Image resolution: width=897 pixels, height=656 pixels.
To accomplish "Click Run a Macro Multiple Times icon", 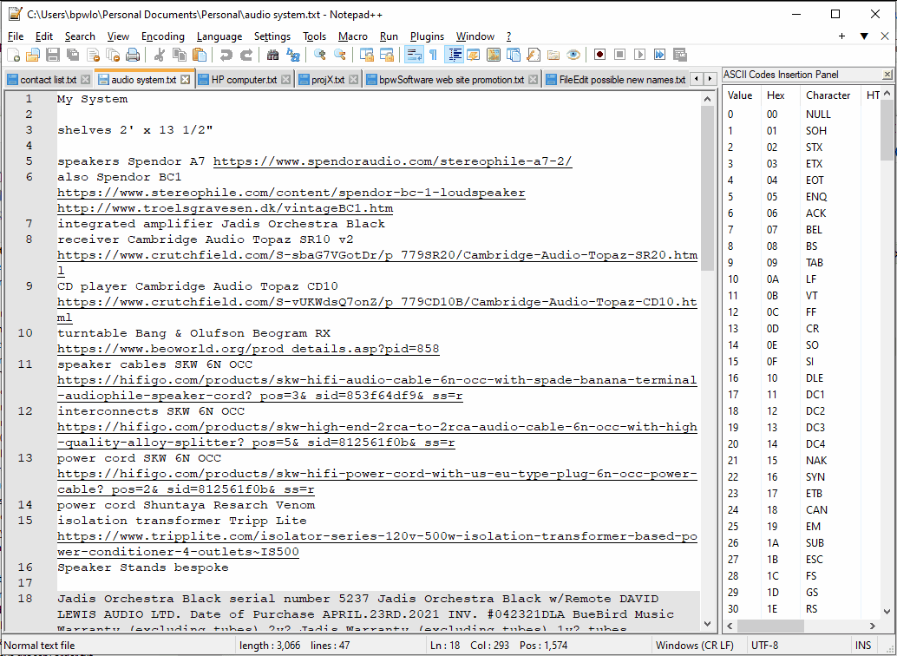I will [x=659, y=55].
